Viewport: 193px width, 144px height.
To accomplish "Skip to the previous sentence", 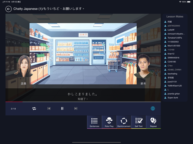I will tap(49, 109).
